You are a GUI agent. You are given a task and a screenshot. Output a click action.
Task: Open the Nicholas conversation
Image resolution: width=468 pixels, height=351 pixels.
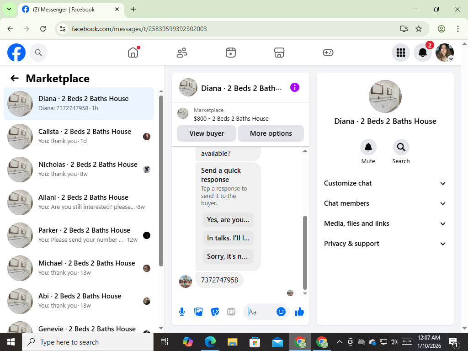pyautogui.click(x=79, y=169)
